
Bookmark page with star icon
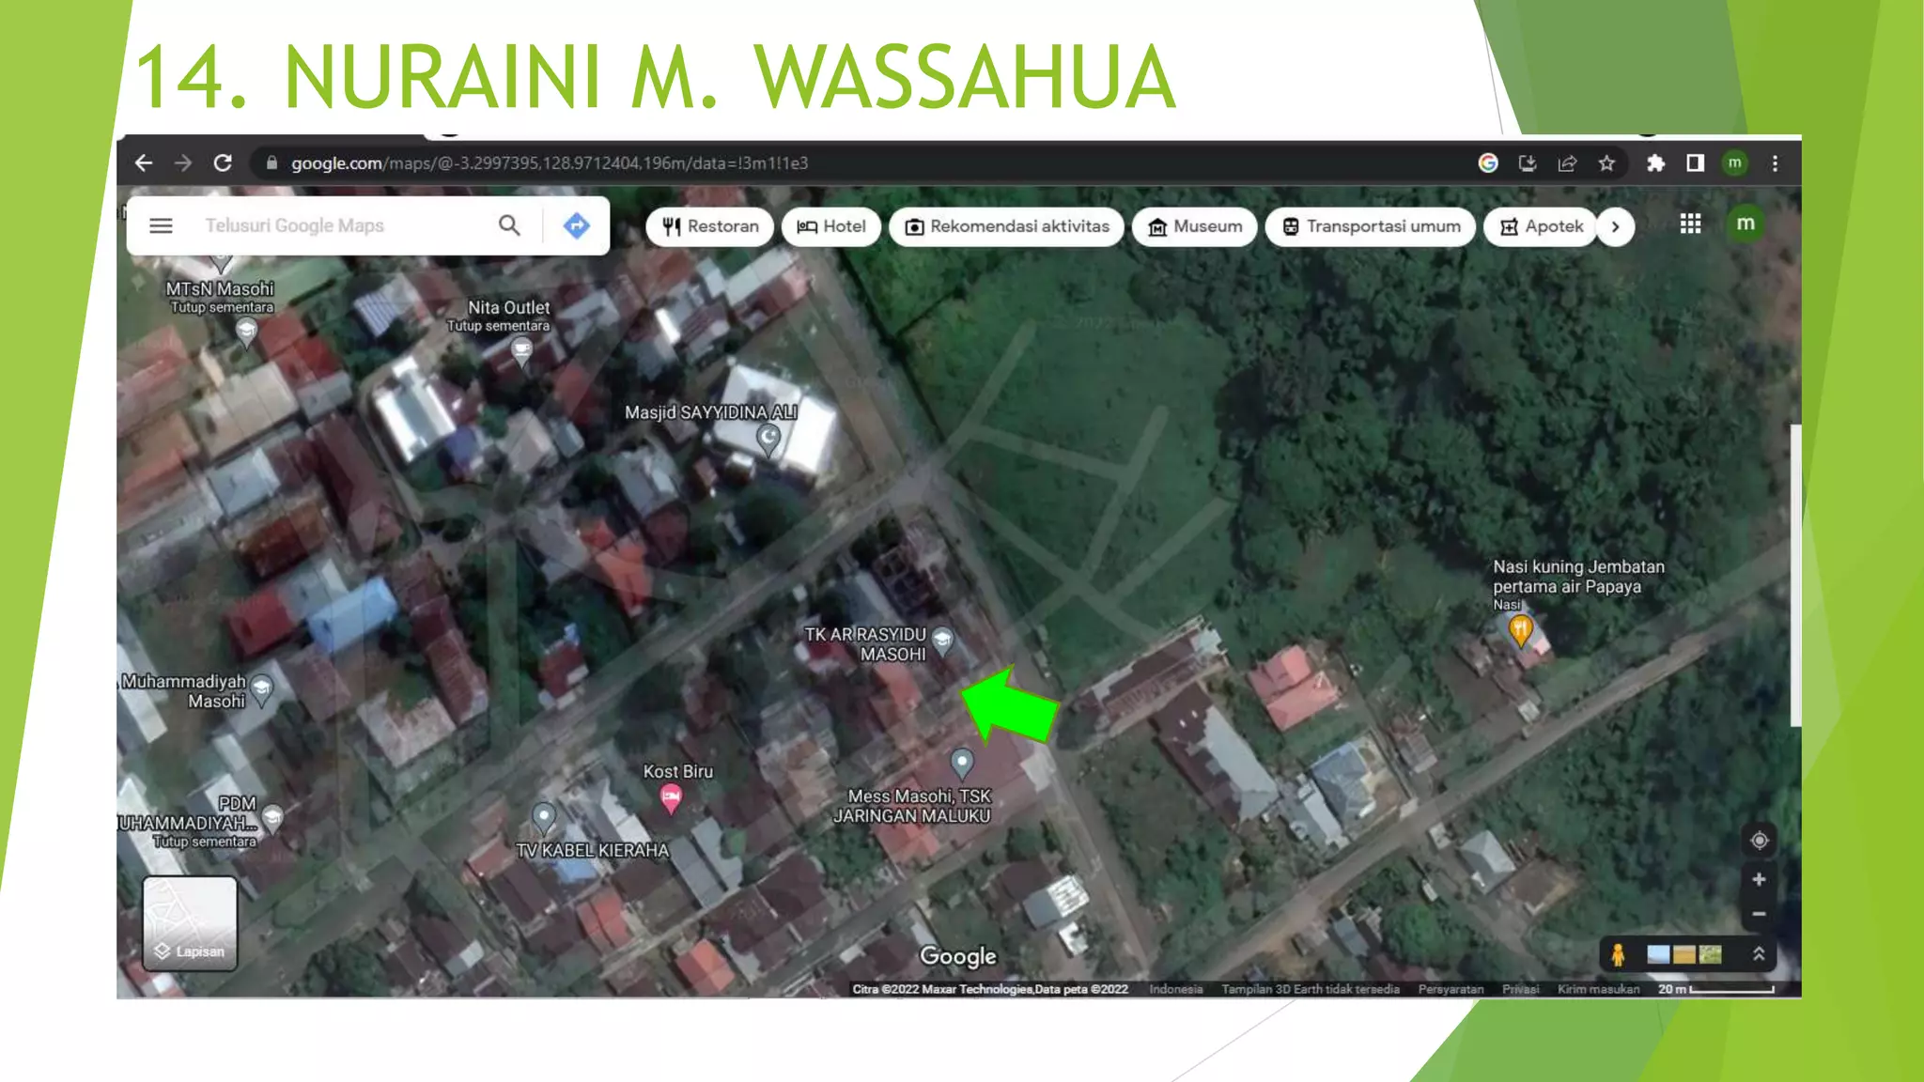click(1606, 163)
